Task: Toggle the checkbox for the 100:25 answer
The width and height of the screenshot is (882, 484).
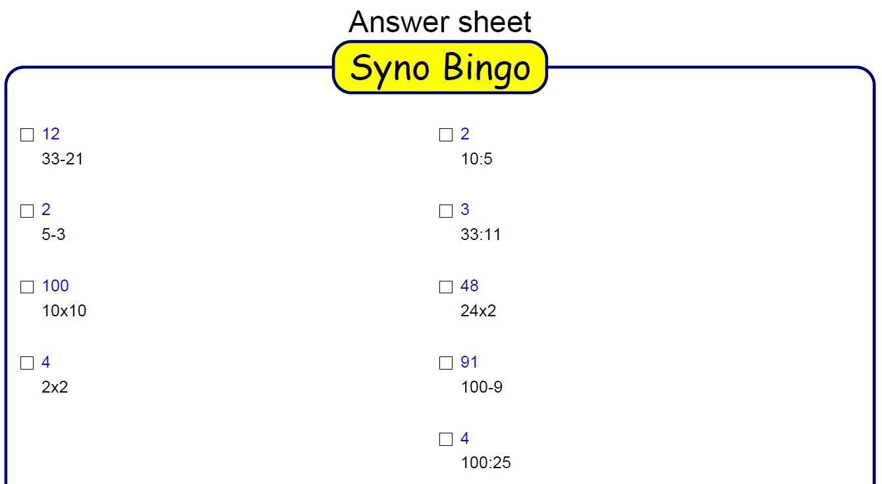Action: (x=446, y=439)
